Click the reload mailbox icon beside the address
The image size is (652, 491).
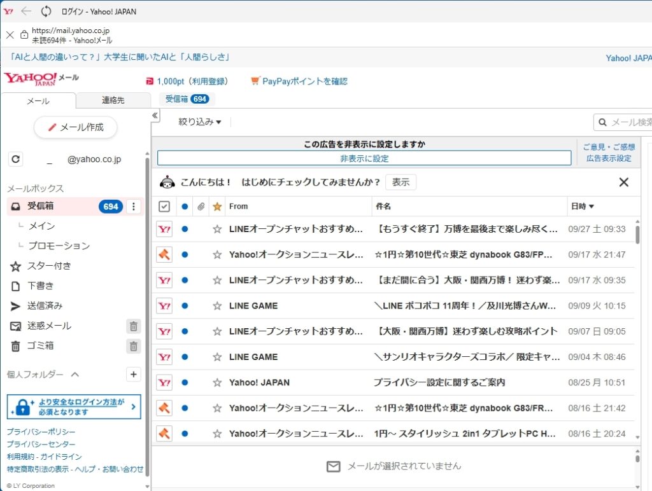[16, 160]
